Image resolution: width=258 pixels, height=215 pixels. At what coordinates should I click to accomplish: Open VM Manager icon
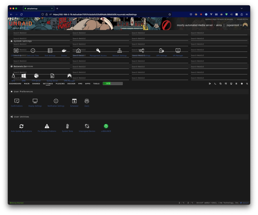(178, 51)
